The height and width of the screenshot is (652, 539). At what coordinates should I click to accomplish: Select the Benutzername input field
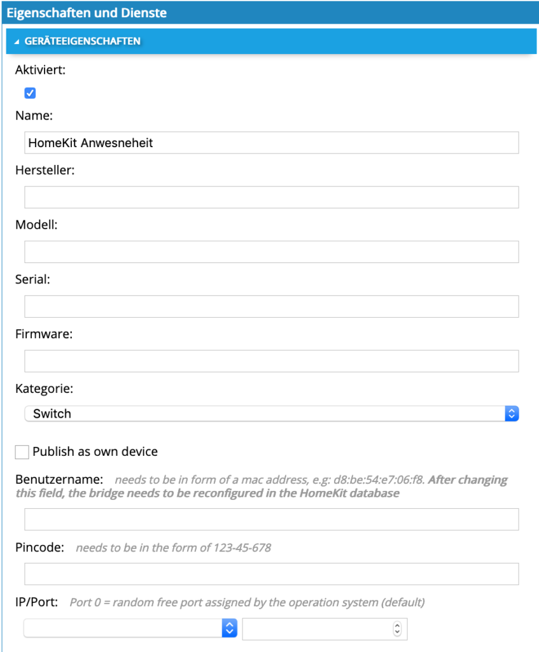click(x=271, y=520)
